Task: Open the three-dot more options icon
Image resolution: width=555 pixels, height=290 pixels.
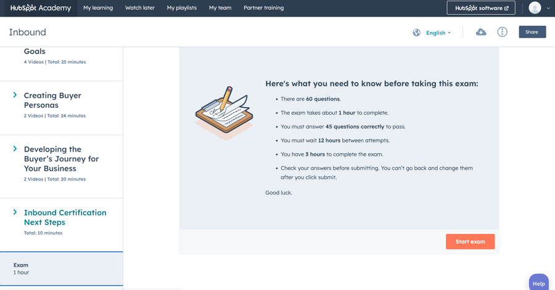Action: (x=502, y=32)
